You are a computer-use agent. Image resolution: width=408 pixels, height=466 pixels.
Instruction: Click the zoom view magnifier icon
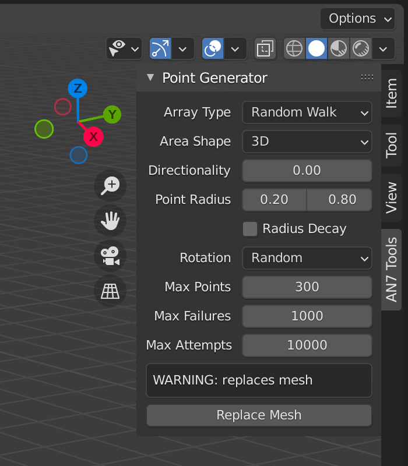110,186
